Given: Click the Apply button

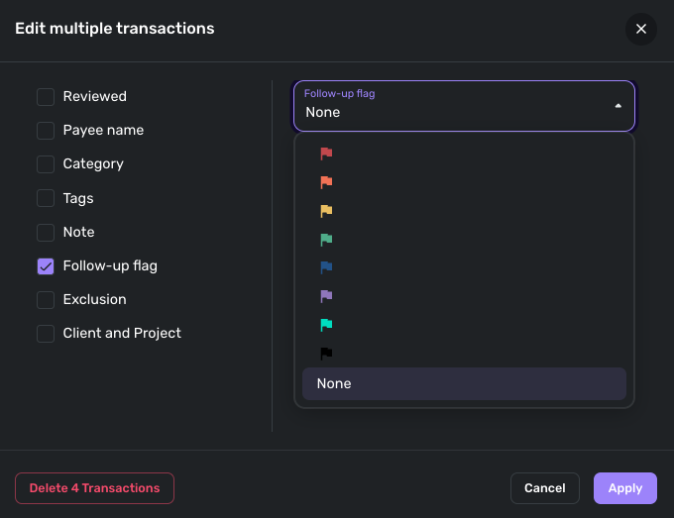Looking at the screenshot, I should pos(624,488).
